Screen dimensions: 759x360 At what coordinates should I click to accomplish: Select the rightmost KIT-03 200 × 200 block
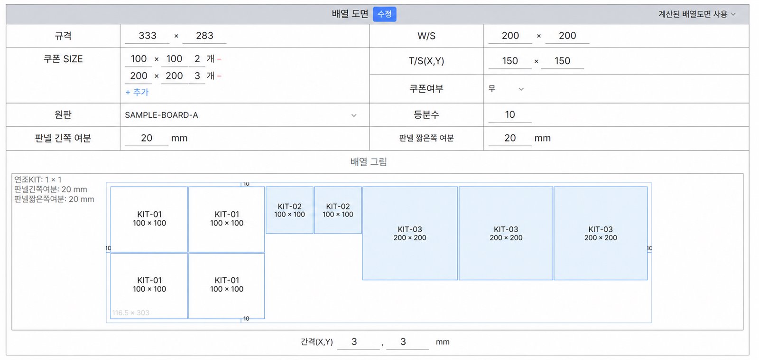point(601,233)
